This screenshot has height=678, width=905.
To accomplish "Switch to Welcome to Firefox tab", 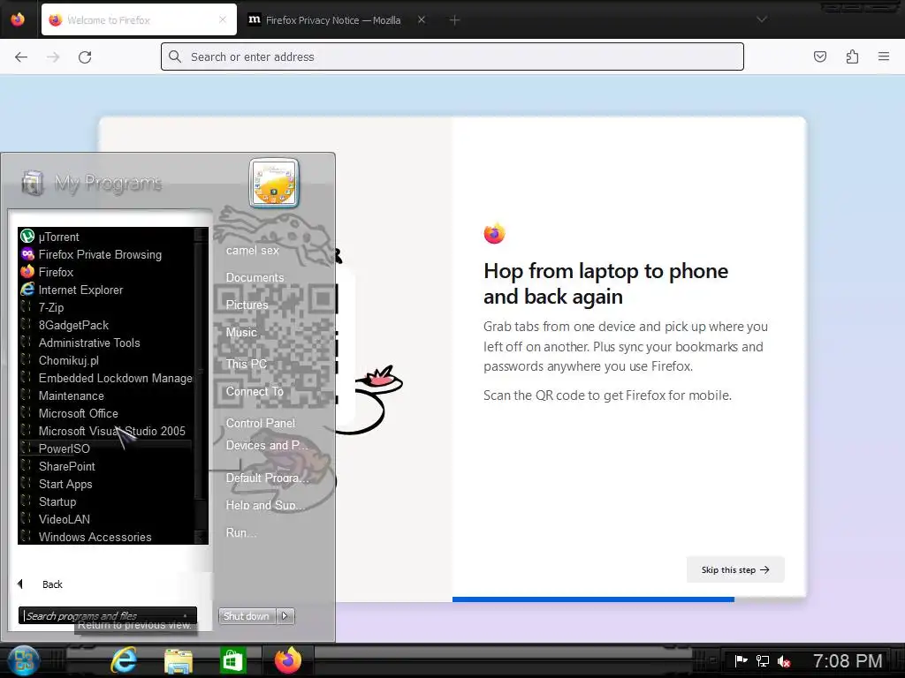I will pyautogui.click(x=139, y=20).
